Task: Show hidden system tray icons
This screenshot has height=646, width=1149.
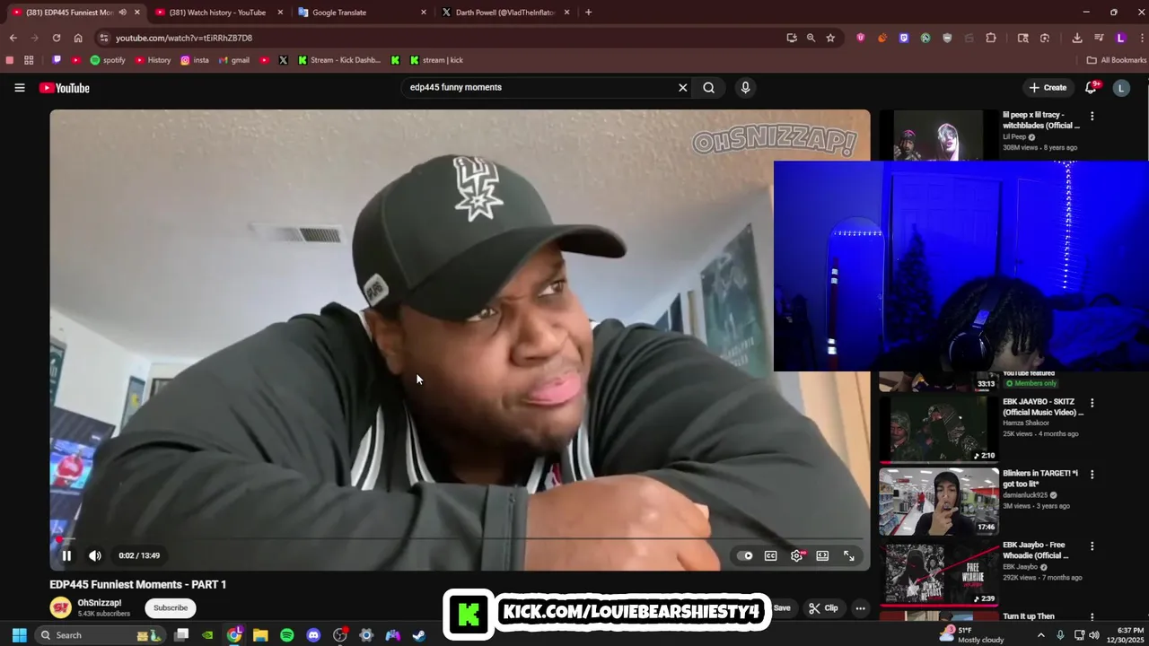Action: (1041, 635)
